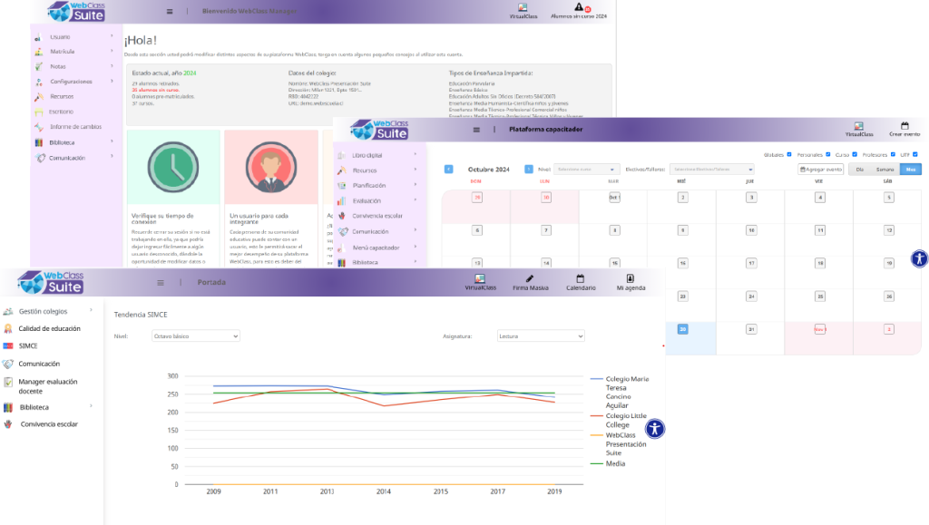Toggle the sidebar hamburger in Plataforma capacitador window
Image resolution: width=929 pixels, height=525 pixels.
[476, 130]
